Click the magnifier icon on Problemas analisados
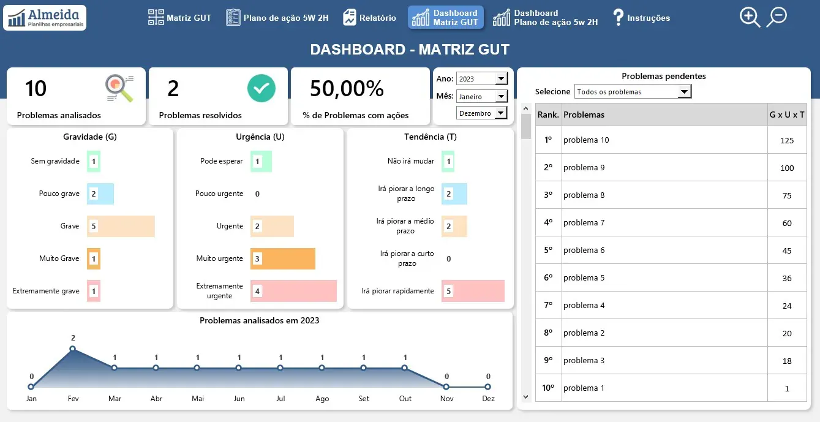The height and width of the screenshot is (422, 820). coord(119,88)
